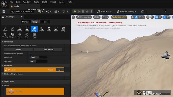Toggle Combined Layers Operation checkbox
The height and width of the screenshot is (97, 173).
[x=31, y=54]
